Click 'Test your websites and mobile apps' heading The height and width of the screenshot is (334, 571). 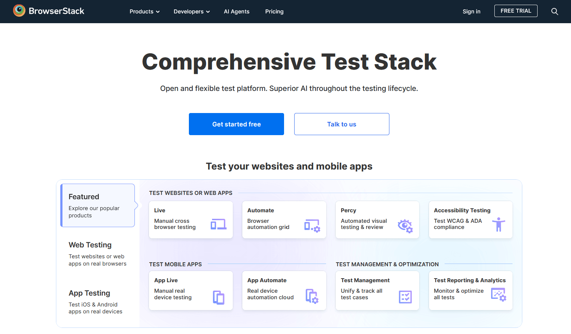point(289,166)
